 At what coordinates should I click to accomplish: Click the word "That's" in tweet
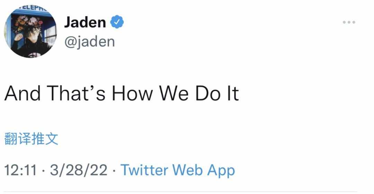coord(76,93)
